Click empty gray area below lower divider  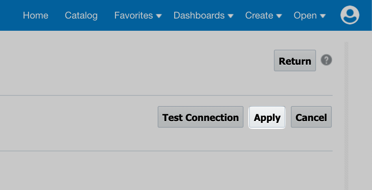(x=166, y=171)
